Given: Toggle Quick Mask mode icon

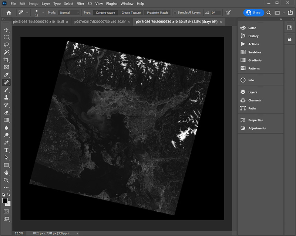Looking at the screenshot, I should [x=6, y=211].
